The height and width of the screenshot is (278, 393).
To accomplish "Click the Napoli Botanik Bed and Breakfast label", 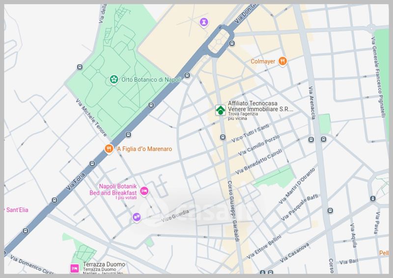I will [118, 190].
